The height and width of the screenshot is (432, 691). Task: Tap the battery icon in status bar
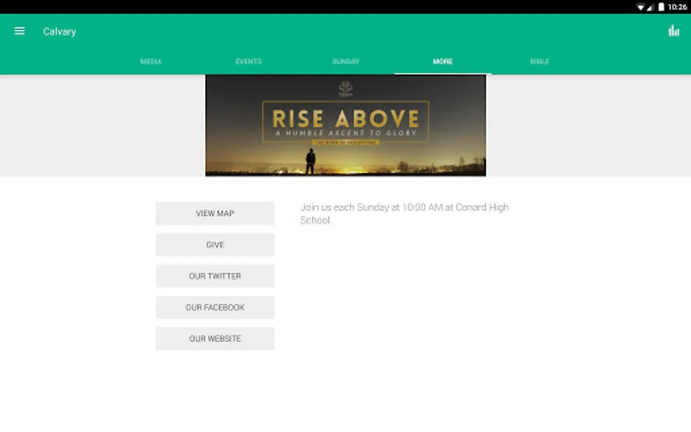[661, 7]
